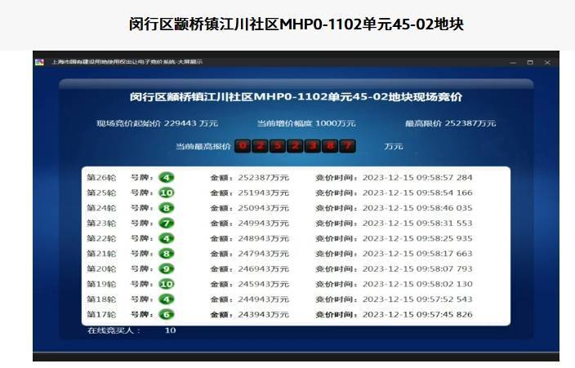Click bid time 09:58:46 035
Image resolution: width=575 pixels, height=368 pixels.
tap(445, 208)
